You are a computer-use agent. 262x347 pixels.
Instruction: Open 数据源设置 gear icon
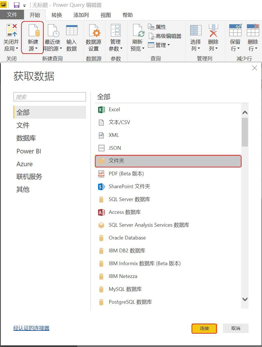point(94,30)
